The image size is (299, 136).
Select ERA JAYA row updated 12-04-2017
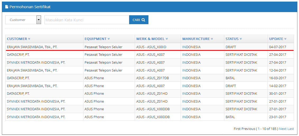(149, 70)
